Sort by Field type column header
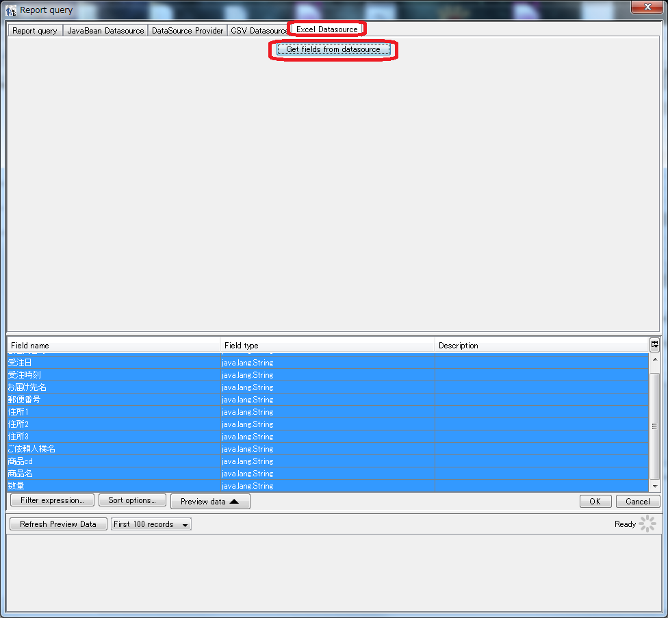Image resolution: width=668 pixels, height=618 pixels. click(x=327, y=346)
